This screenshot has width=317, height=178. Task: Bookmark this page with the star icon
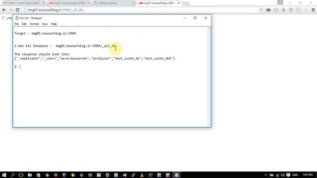point(261,10)
